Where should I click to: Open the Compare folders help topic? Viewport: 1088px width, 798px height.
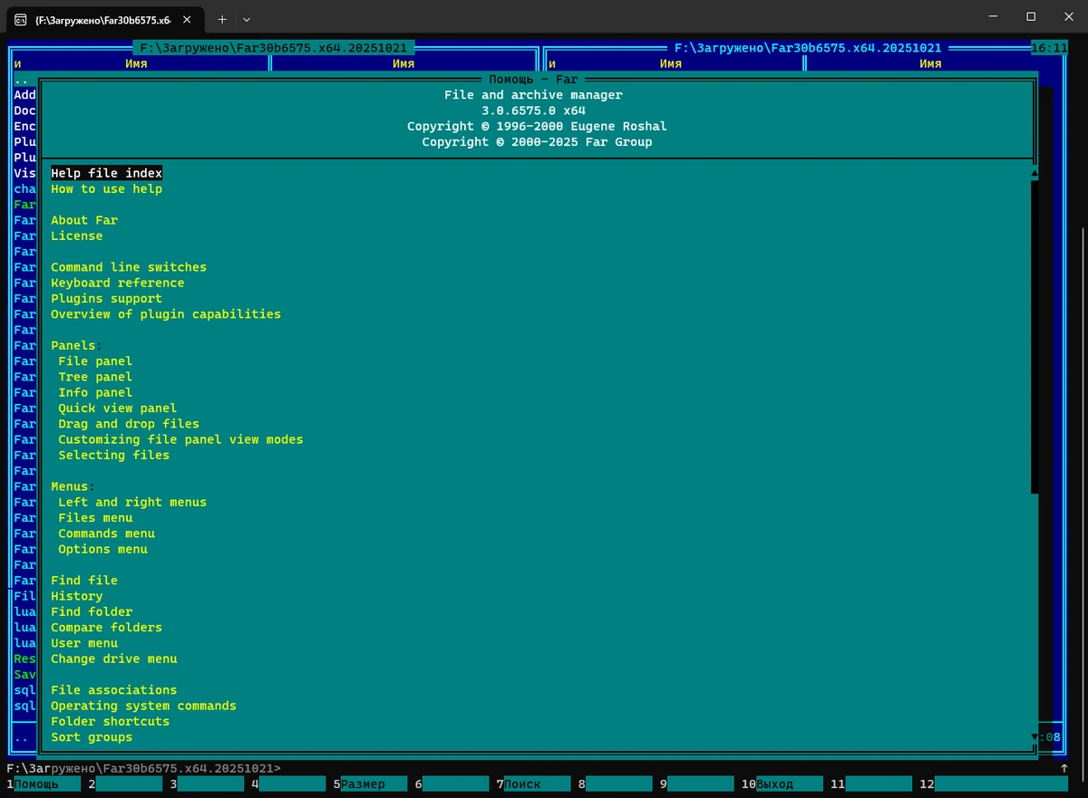click(x=107, y=628)
